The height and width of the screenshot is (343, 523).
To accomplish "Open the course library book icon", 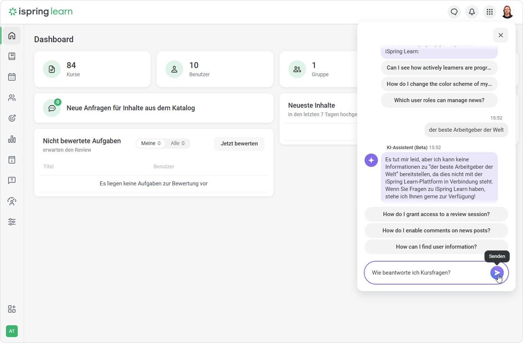I will [12, 56].
